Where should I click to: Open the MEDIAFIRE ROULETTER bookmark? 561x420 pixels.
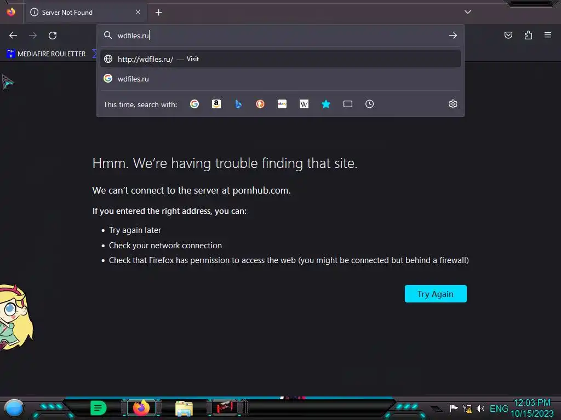click(x=46, y=54)
